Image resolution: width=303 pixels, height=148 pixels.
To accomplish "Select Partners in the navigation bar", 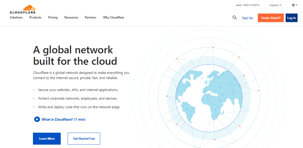I will (x=90, y=17).
